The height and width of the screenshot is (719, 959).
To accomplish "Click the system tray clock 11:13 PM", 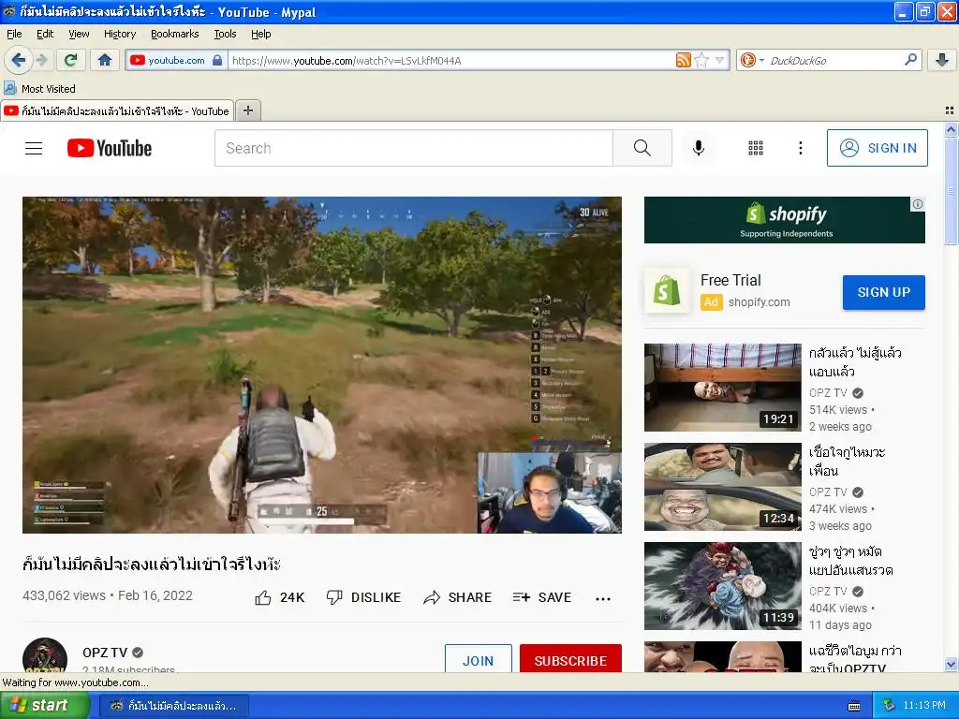I will [924, 706].
